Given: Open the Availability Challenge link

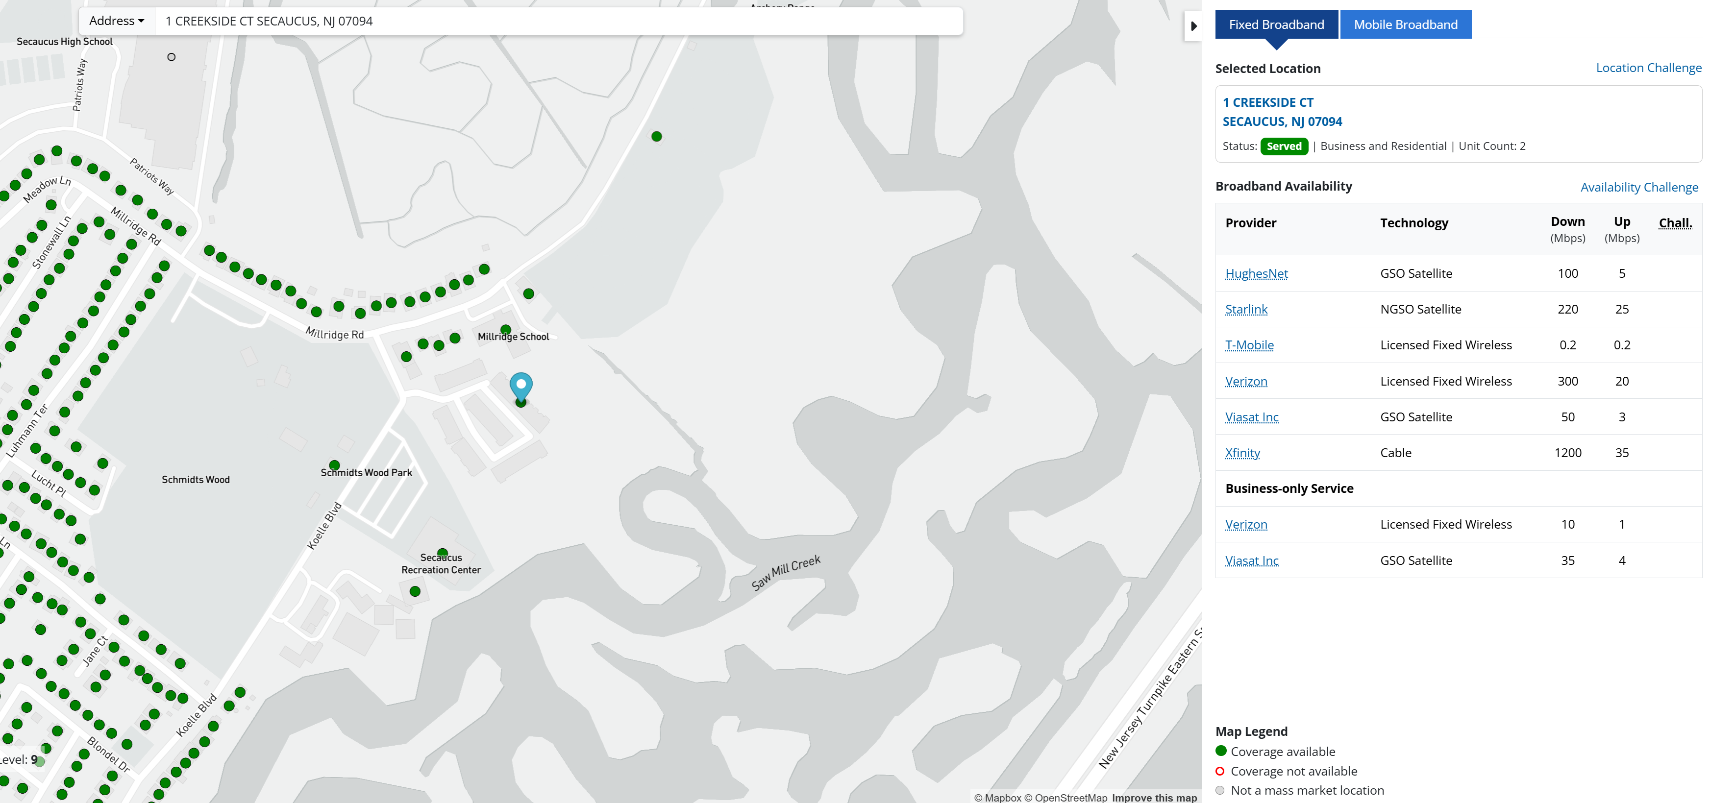Looking at the screenshot, I should [1638, 187].
